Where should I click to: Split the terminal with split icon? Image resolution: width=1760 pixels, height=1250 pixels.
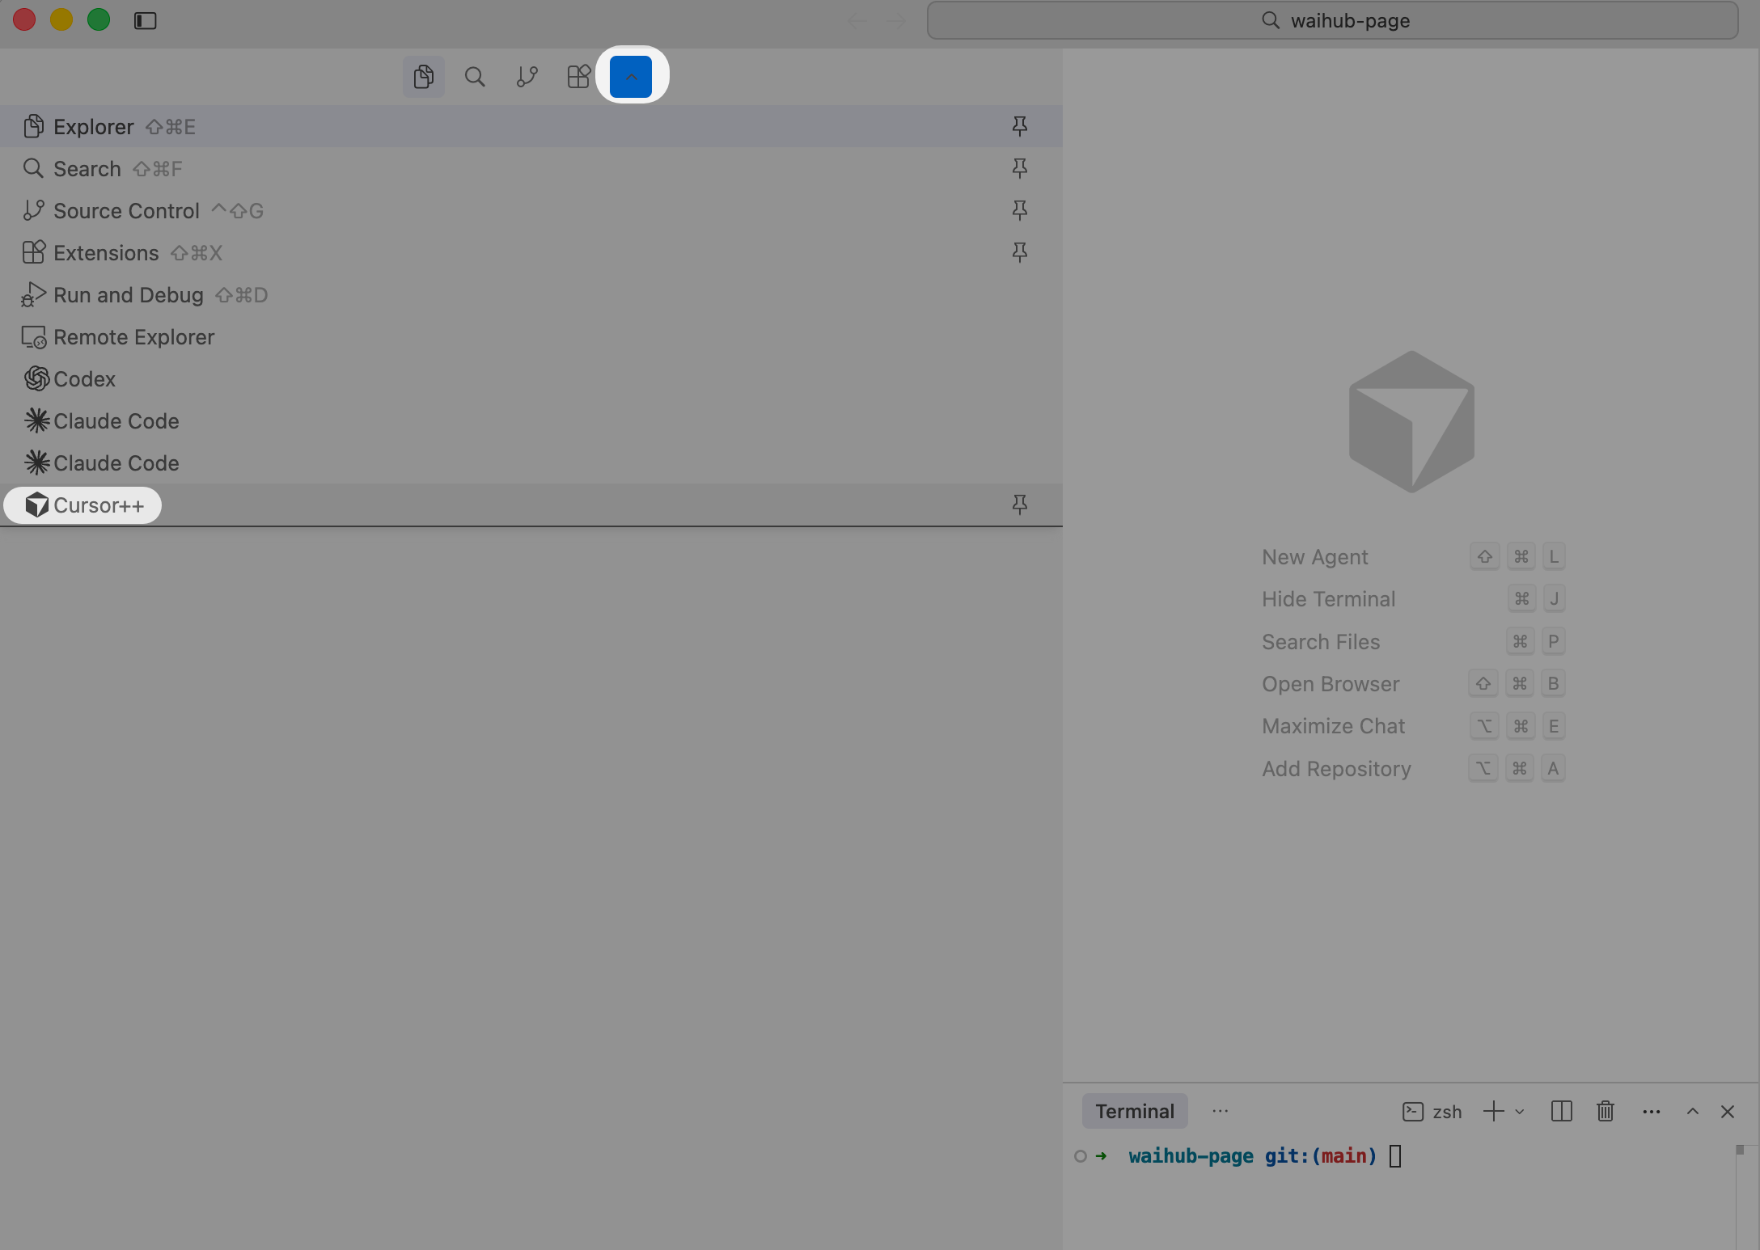click(1562, 1112)
